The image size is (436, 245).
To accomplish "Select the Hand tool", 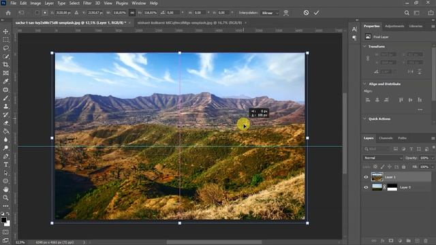I will 5,189.
